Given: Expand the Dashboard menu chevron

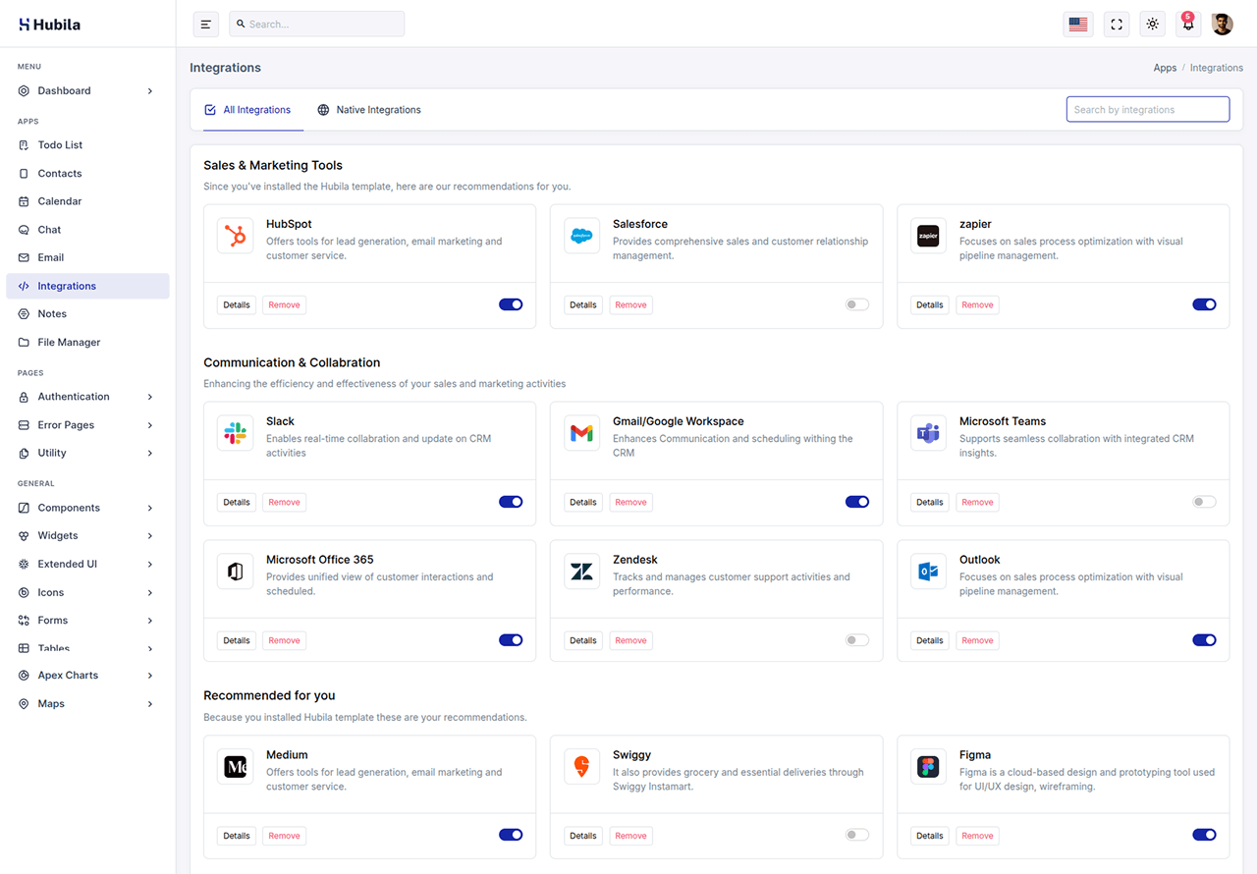Looking at the screenshot, I should coord(150,91).
